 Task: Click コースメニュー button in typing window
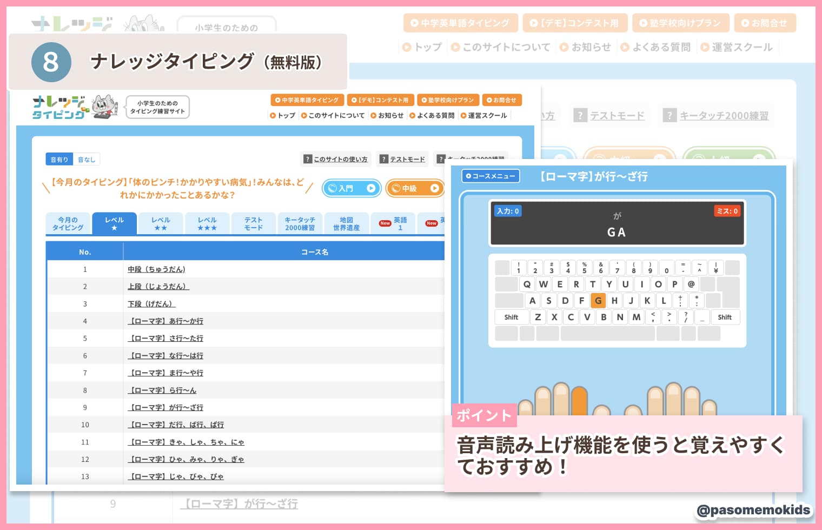(x=490, y=176)
